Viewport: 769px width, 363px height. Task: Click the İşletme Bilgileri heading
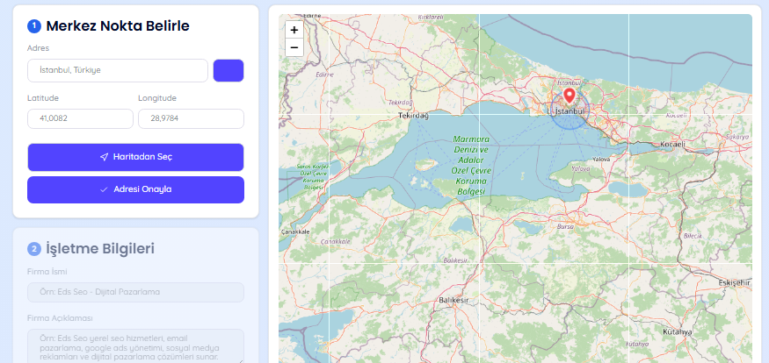tap(100, 248)
